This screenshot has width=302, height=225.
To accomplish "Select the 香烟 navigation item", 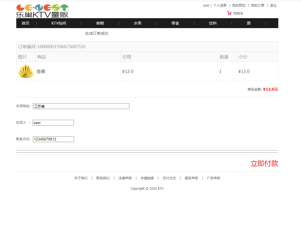I will tap(100, 23).
